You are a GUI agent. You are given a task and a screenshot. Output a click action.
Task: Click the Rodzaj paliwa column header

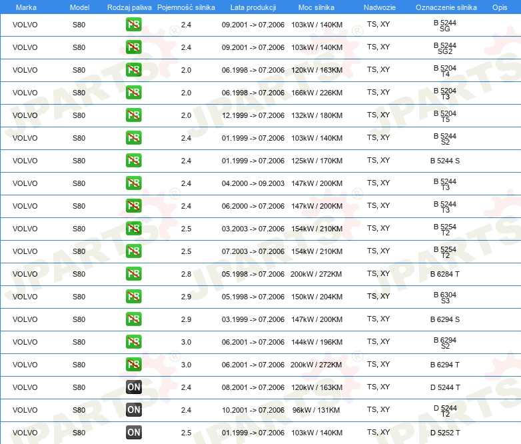tap(129, 7)
